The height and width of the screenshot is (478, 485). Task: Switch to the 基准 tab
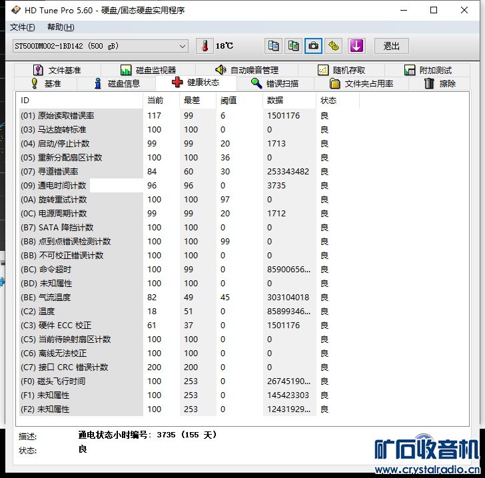(45, 83)
